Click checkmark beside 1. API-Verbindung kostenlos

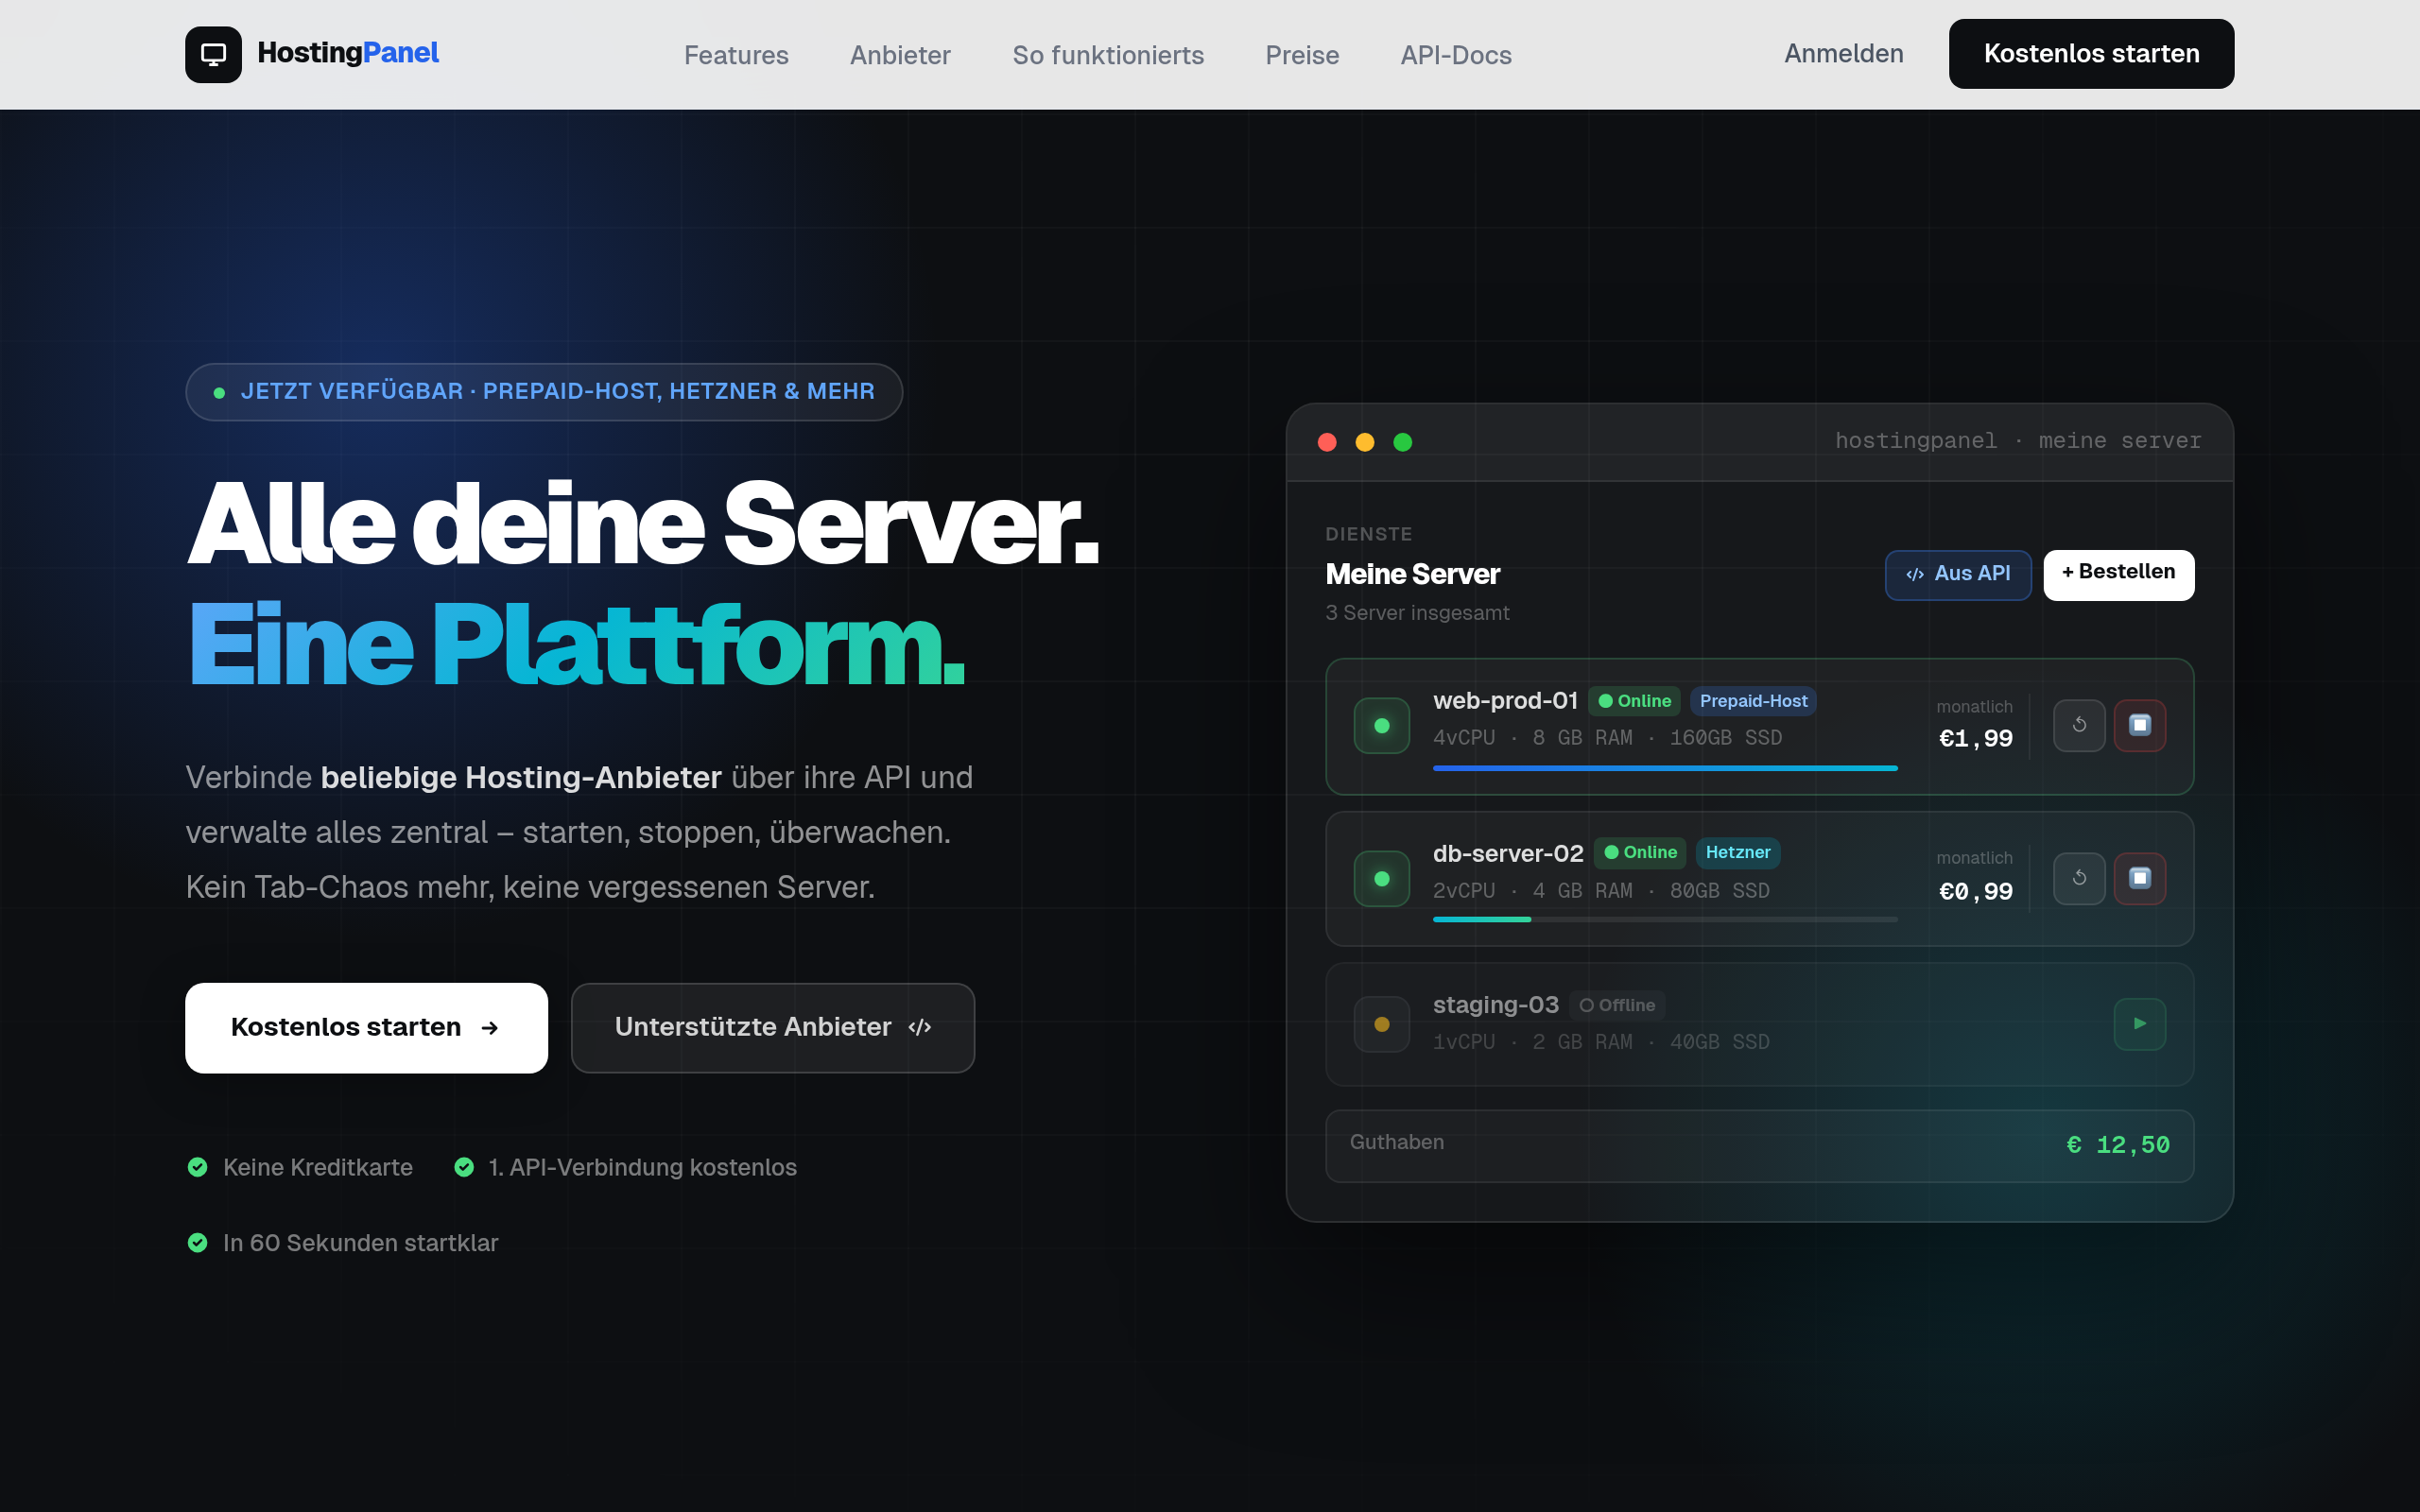[x=464, y=1167]
